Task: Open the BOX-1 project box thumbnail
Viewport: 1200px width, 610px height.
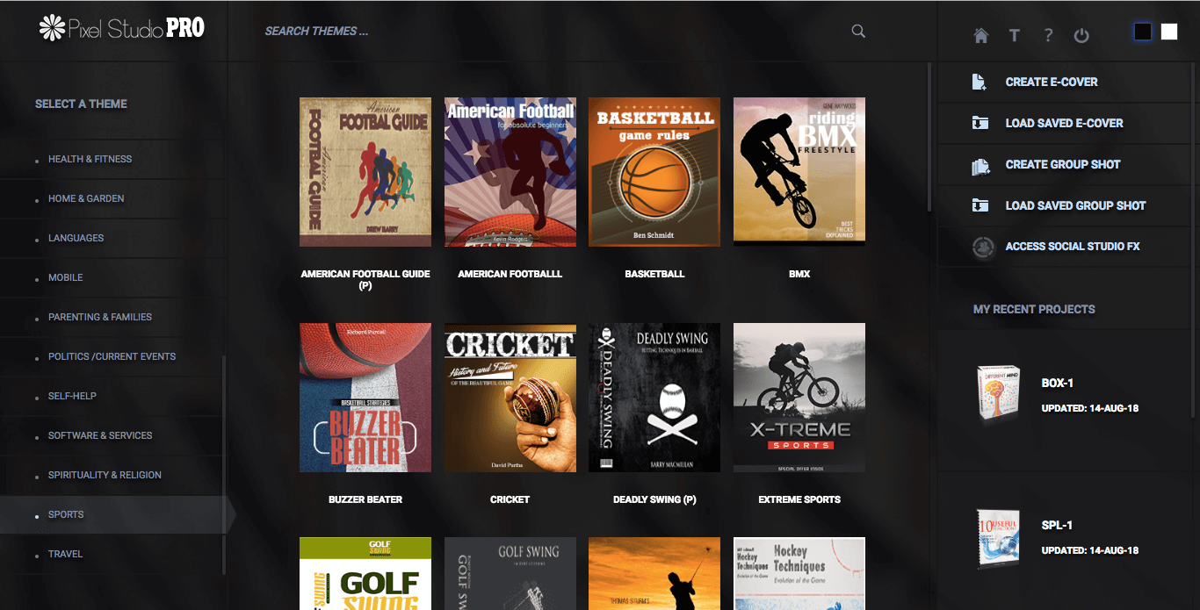Action: pos(1000,395)
